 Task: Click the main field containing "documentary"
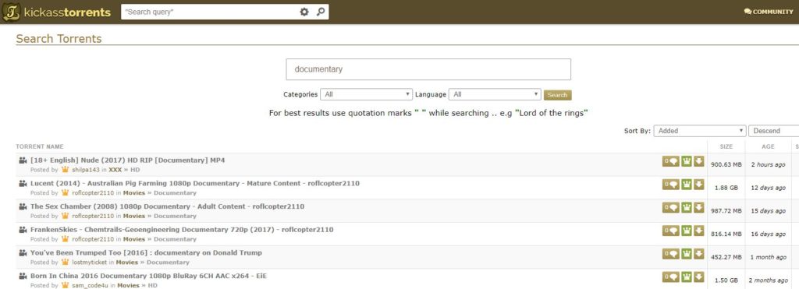point(428,69)
